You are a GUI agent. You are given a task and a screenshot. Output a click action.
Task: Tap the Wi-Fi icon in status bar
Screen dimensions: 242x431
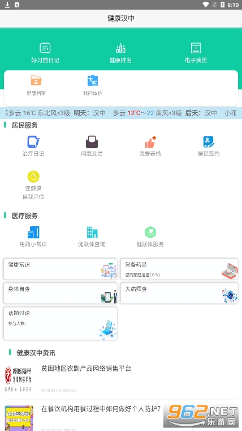point(206,5)
